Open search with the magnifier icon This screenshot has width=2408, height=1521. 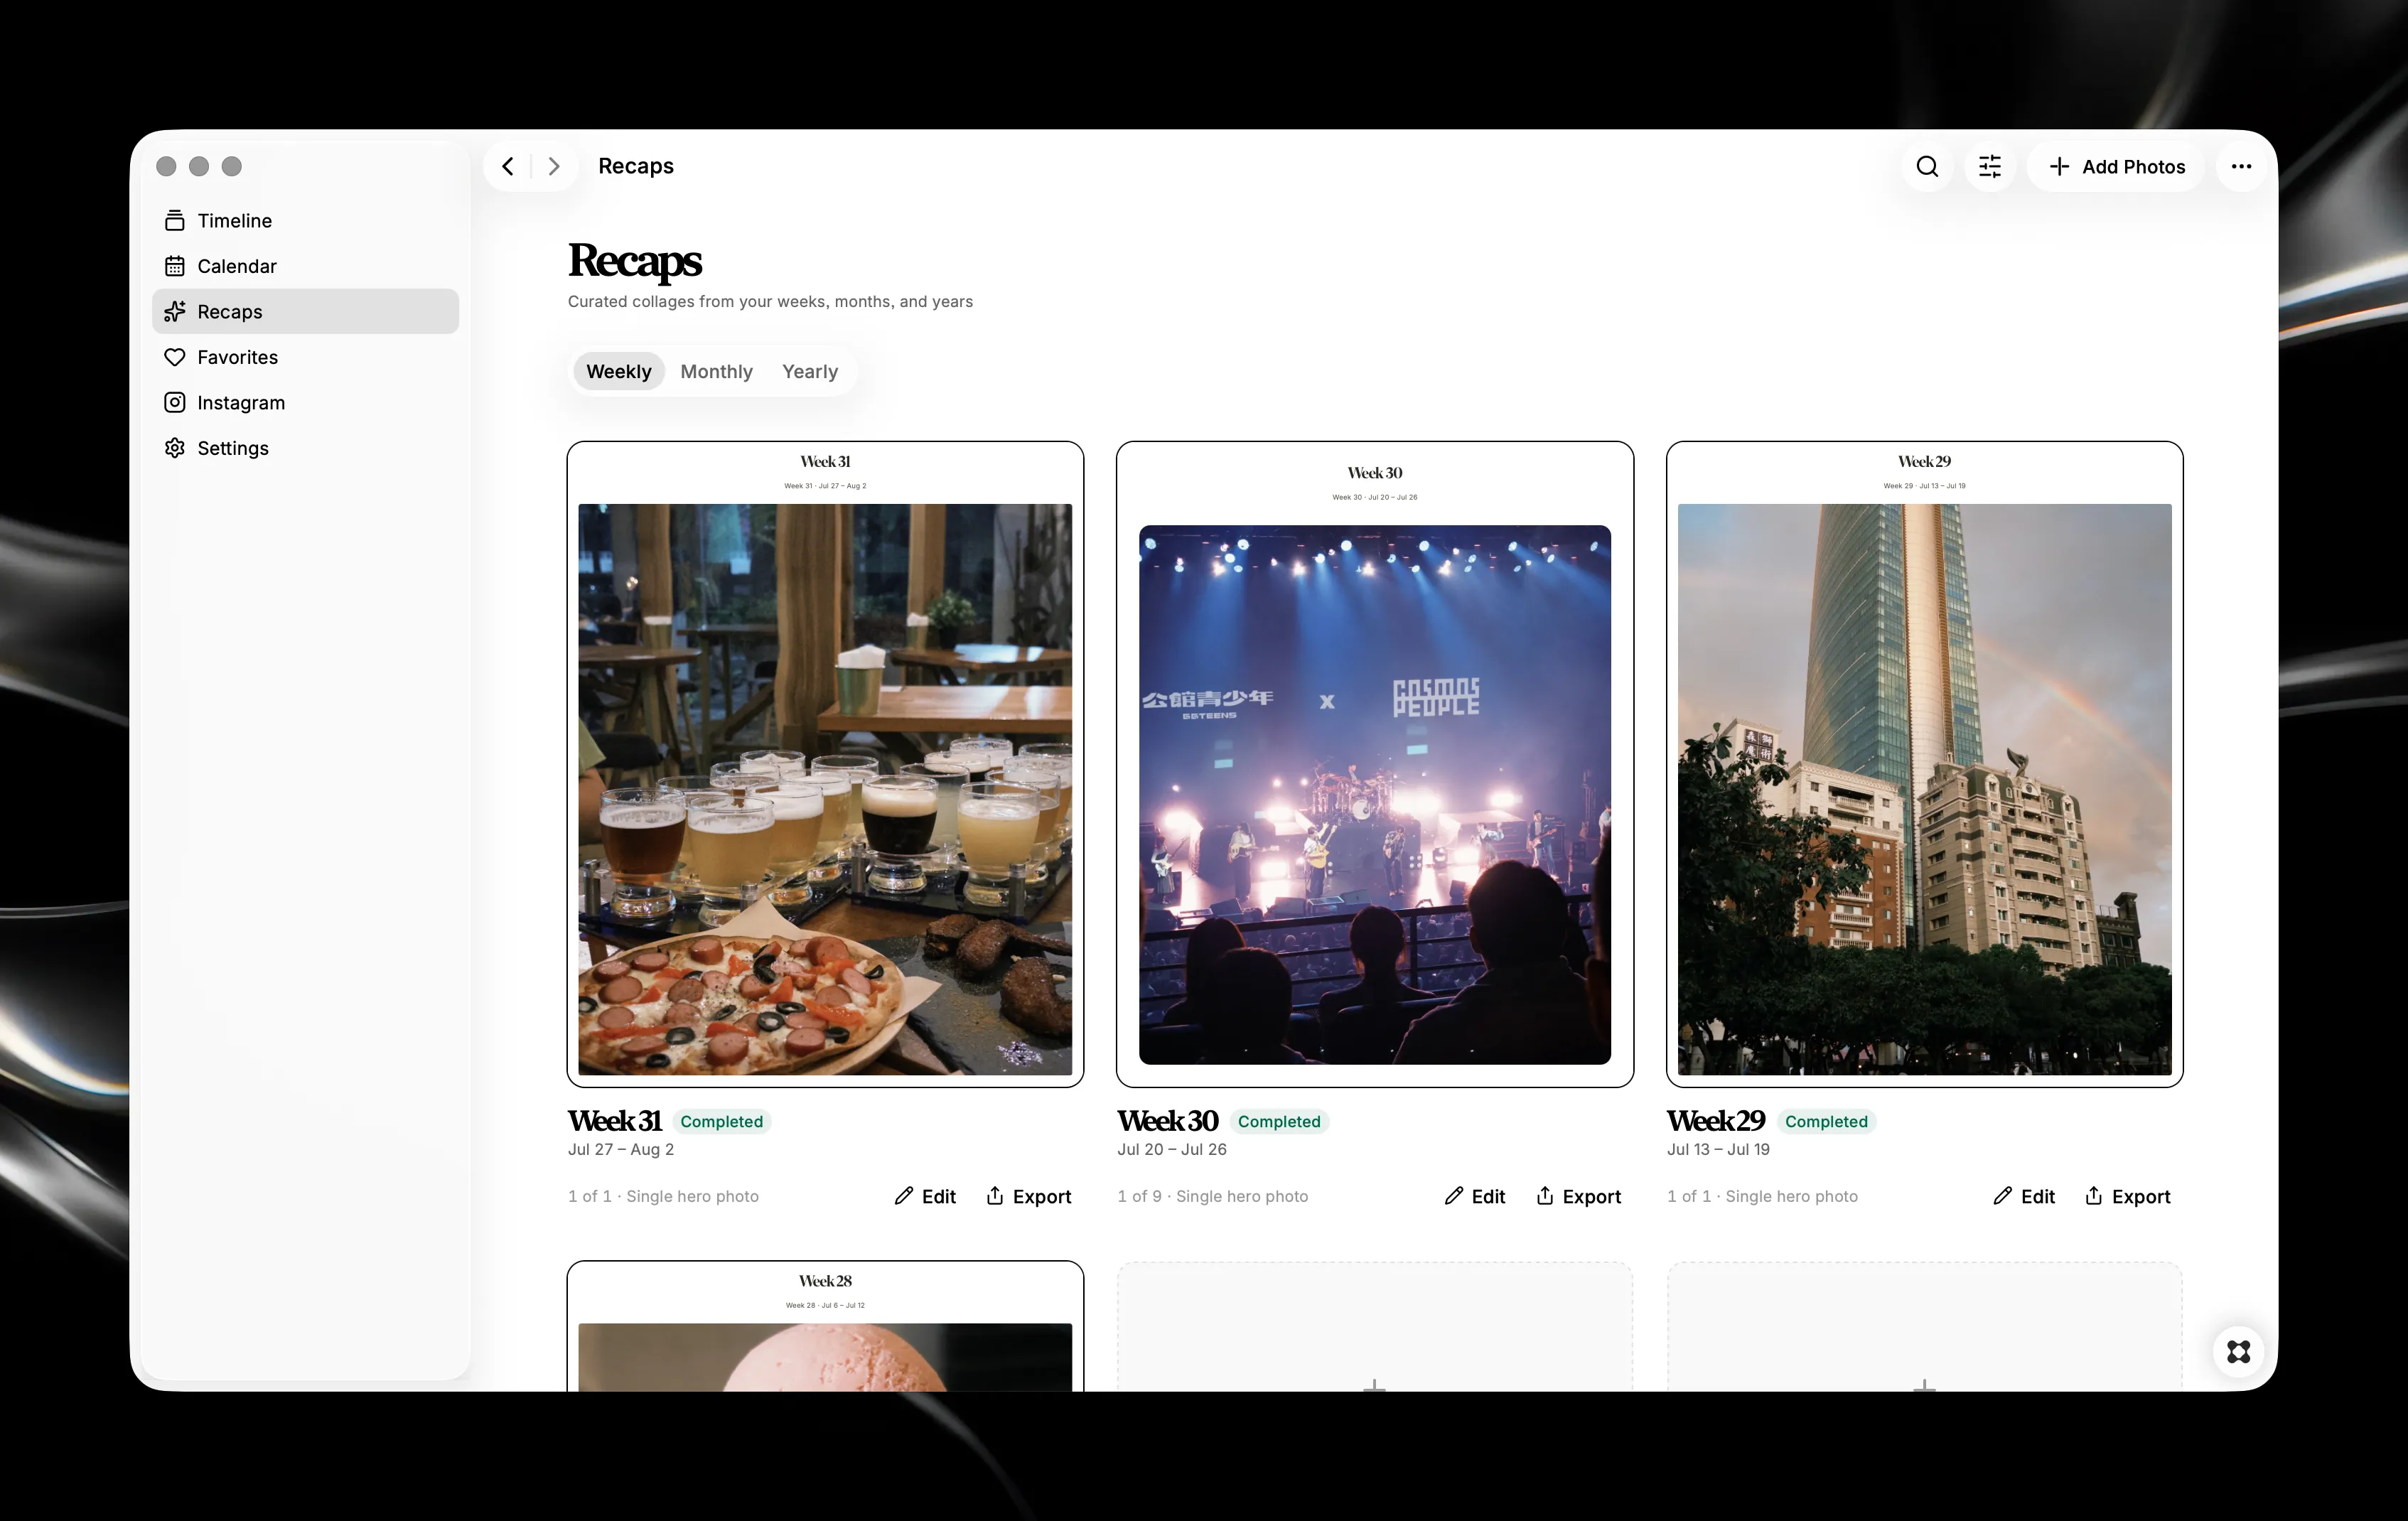[x=1927, y=167]
